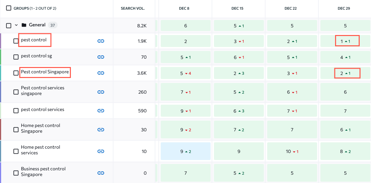
Task: Select checkbox for Pest control Singapore
Action: point(16,73)
